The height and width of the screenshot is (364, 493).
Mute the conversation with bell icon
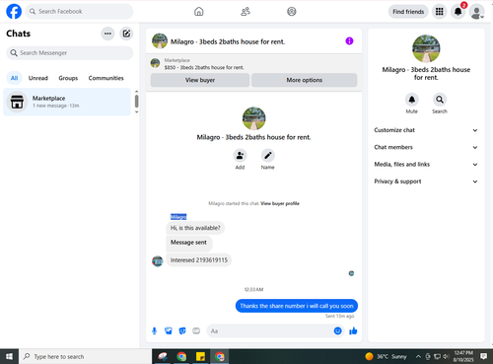point(412,100)
